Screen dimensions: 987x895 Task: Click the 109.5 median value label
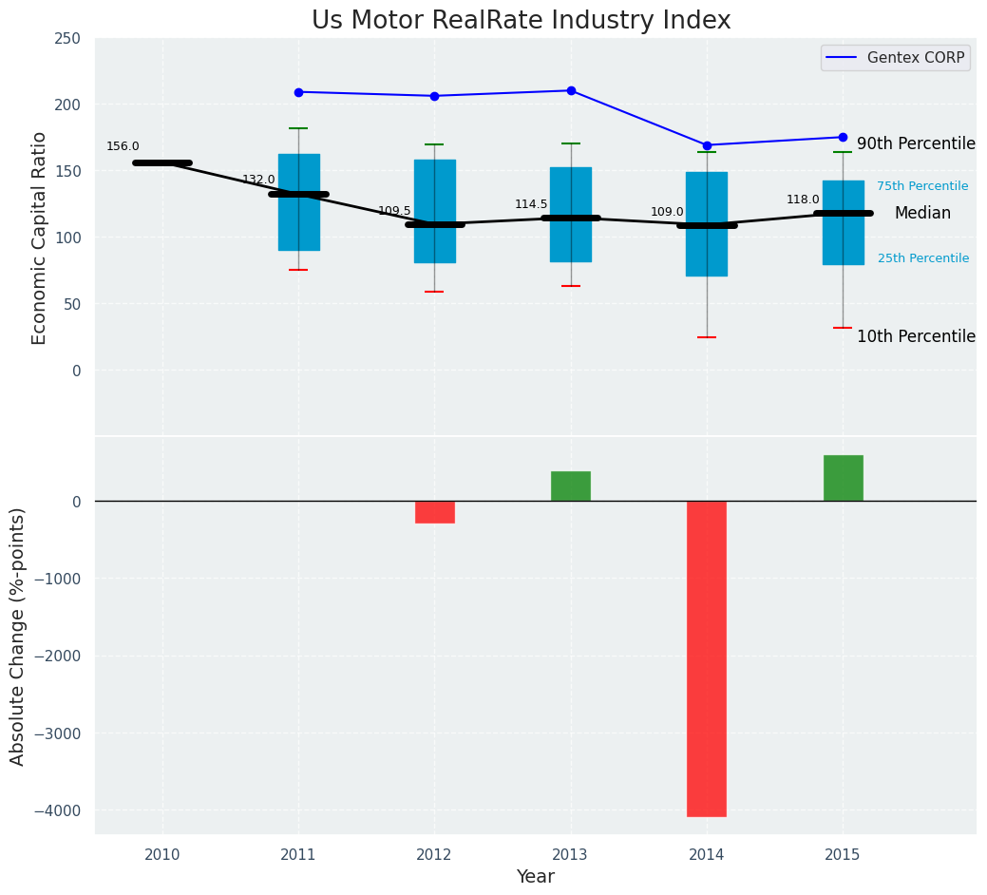click(394, 211)
